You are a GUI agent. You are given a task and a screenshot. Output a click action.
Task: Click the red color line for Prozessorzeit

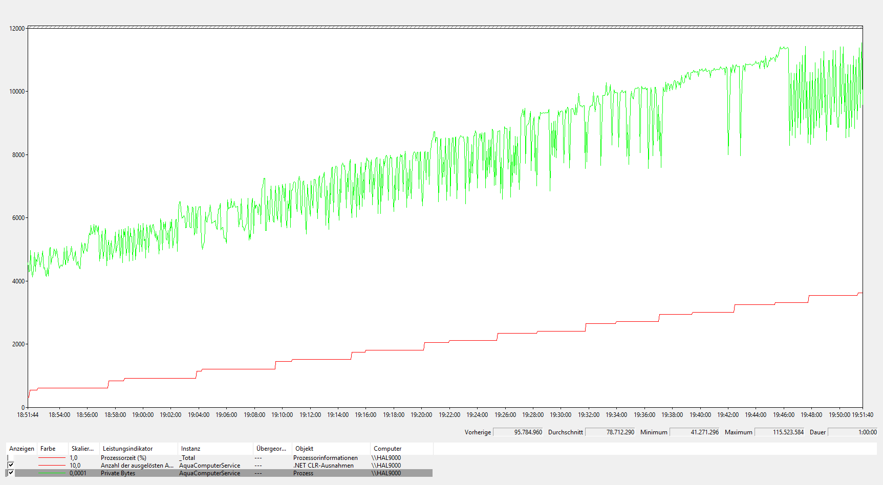pos(52,458)
